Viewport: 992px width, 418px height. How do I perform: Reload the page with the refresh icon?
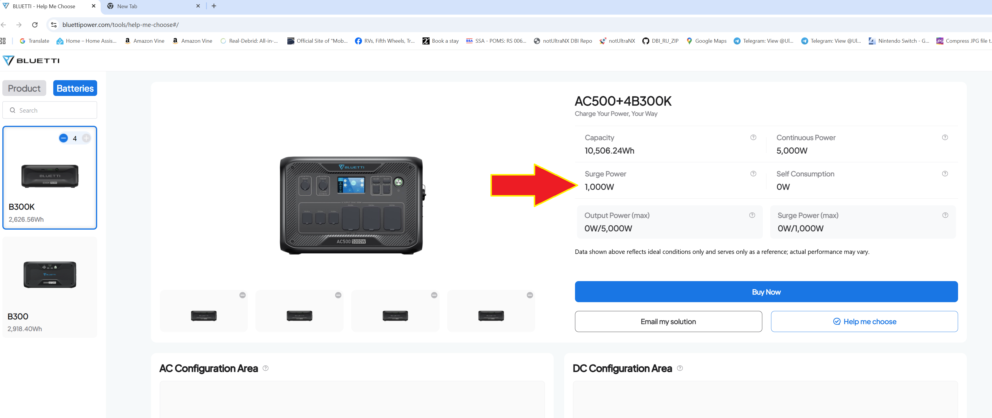(x=35, y=25)
